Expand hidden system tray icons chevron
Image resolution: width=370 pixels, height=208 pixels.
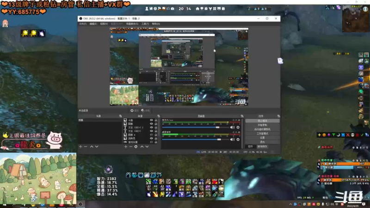290,204
